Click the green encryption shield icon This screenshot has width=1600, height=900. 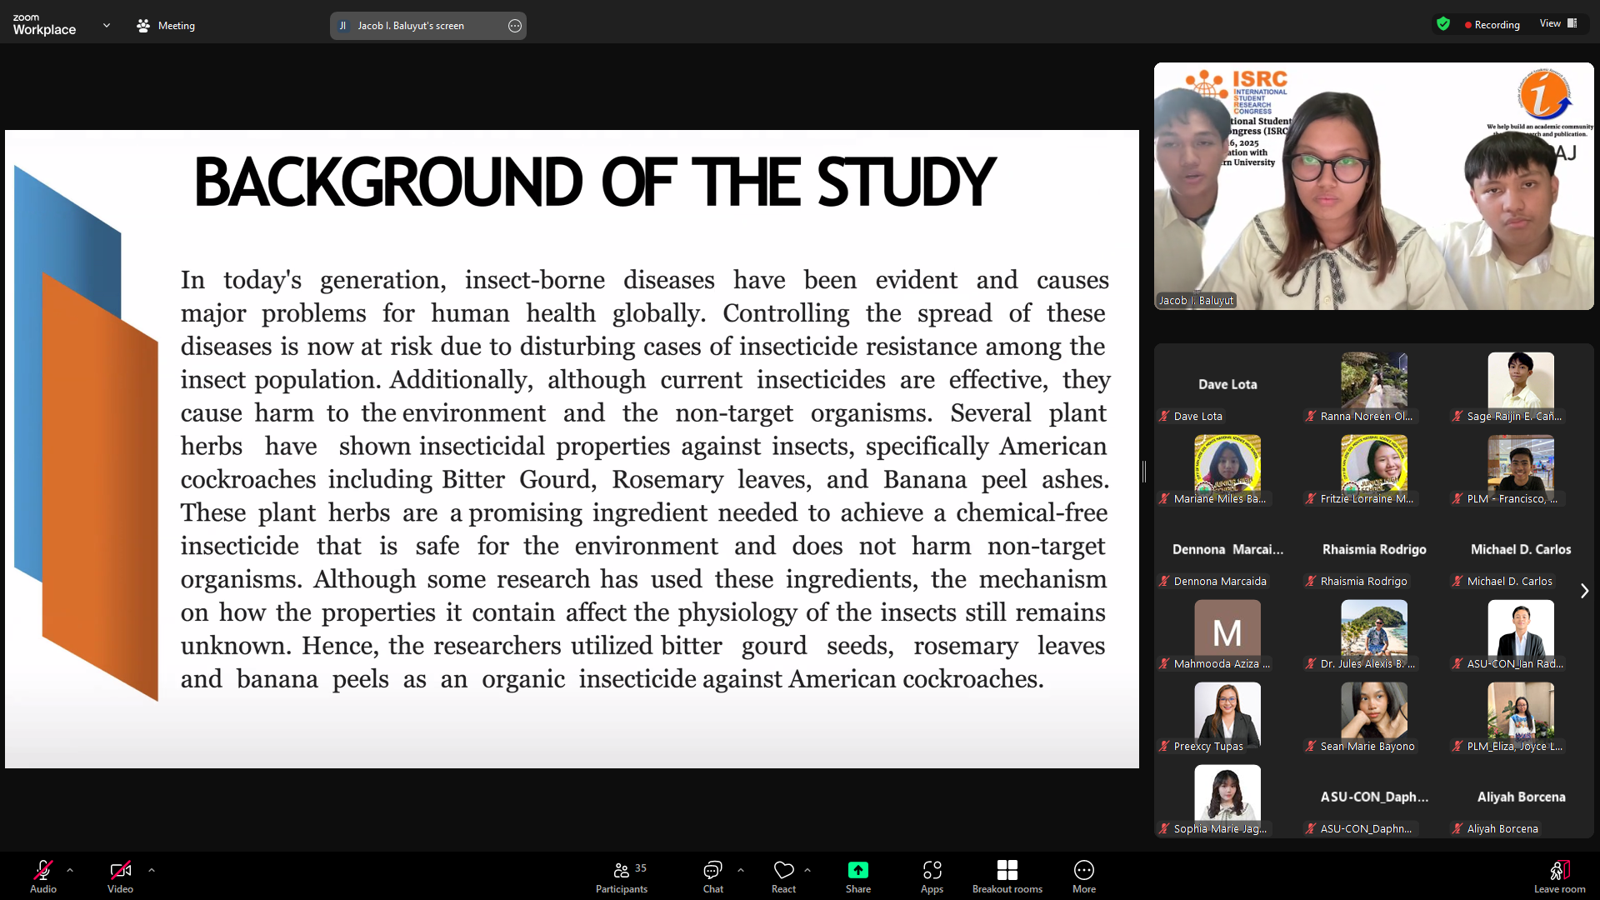coord(1443,24)
